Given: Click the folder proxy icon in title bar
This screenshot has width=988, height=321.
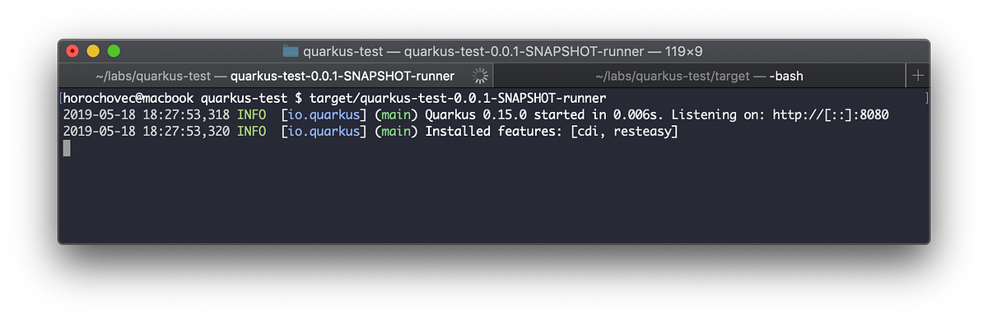Looking at the screenshot, I should (291, 50).
